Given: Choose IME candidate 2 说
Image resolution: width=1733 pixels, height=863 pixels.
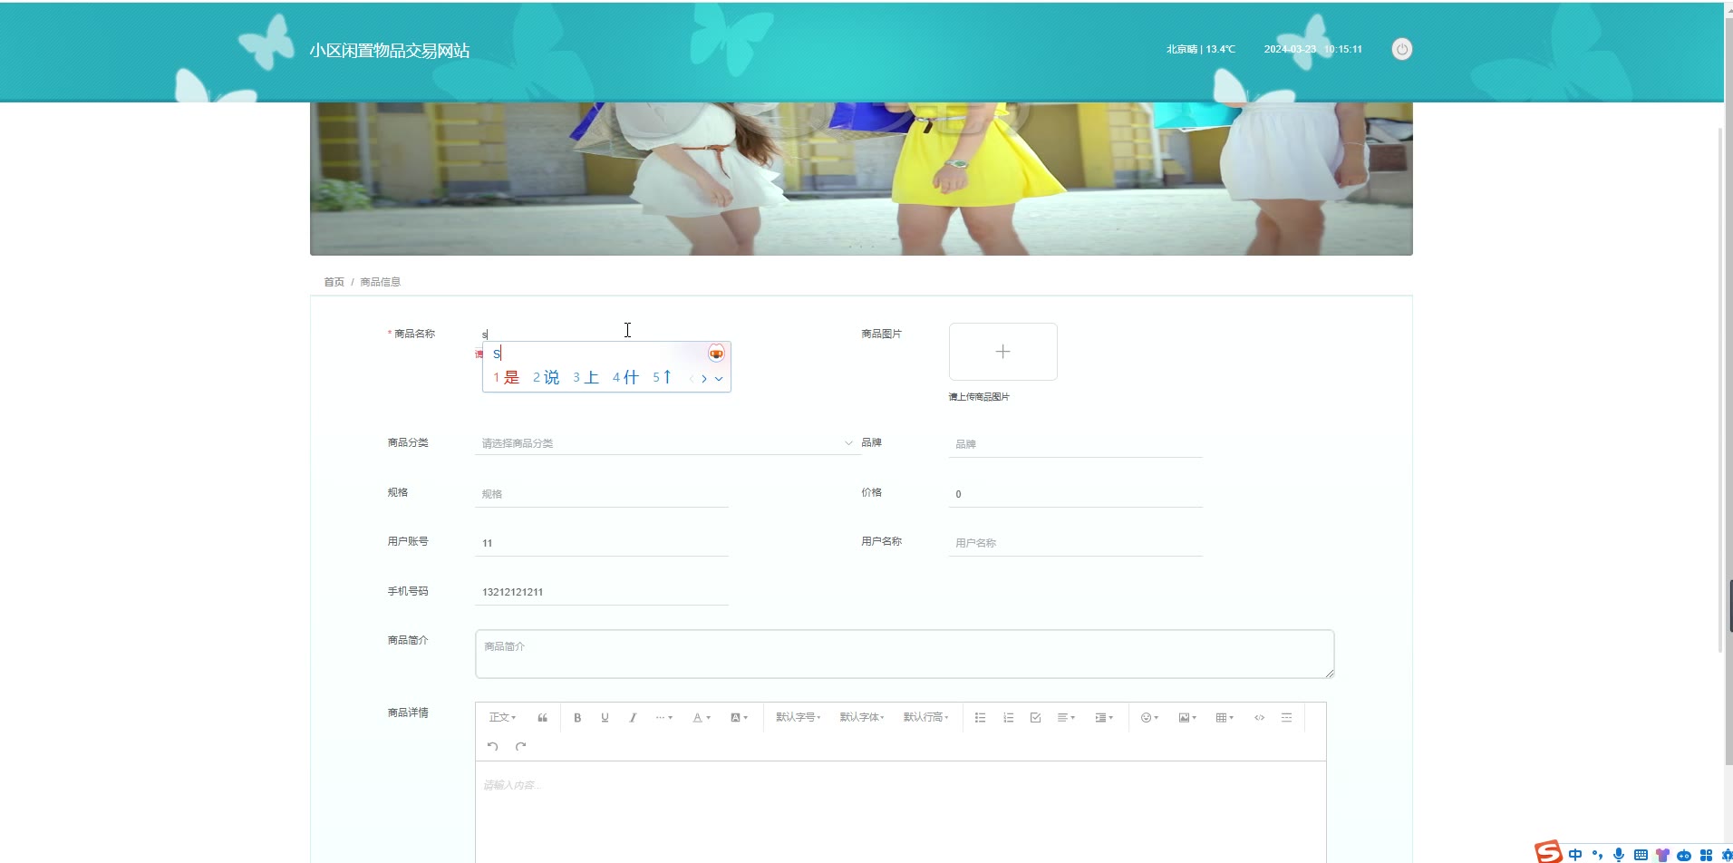Looking at the screenshot, I should click(547, 378).
